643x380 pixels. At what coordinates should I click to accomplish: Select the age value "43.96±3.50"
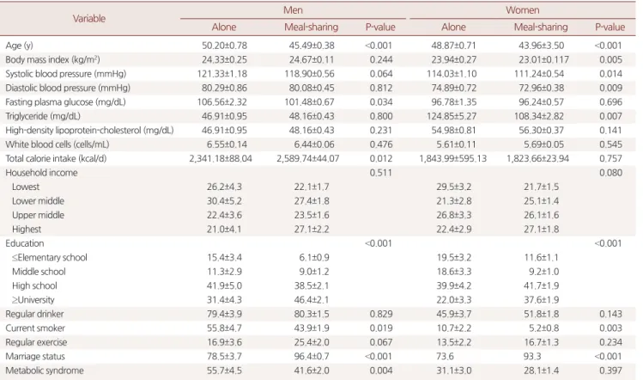pos(542,46)
